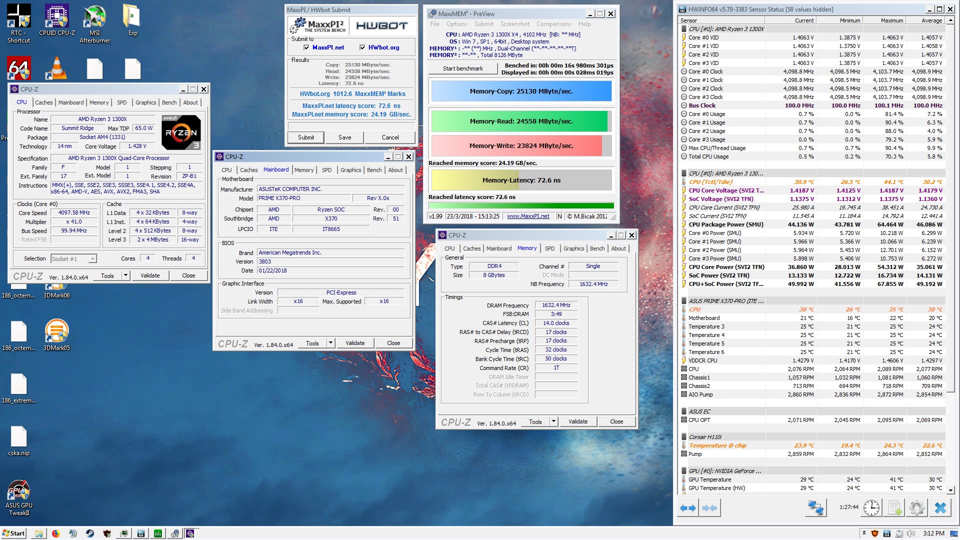Screen dimensions: 960x540
Task: Open the Socket #1 selection dropdown
Action: coord(73,259)
